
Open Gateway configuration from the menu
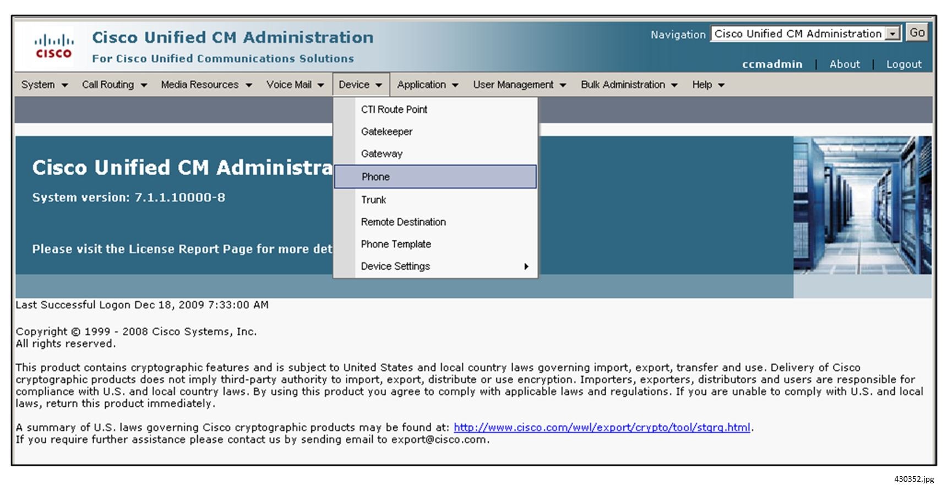pos(382,154)
